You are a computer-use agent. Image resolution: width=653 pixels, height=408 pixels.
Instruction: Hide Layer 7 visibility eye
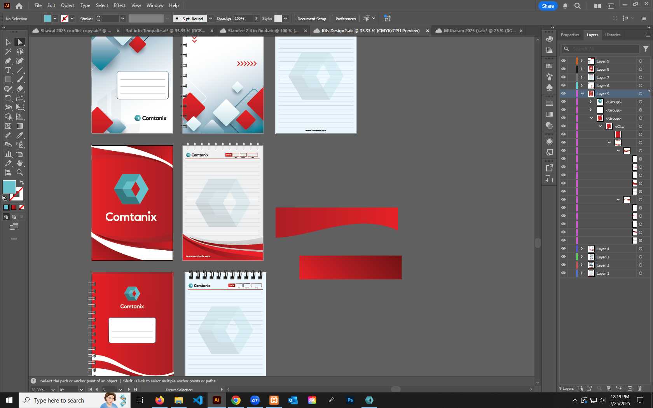[563, 77]
